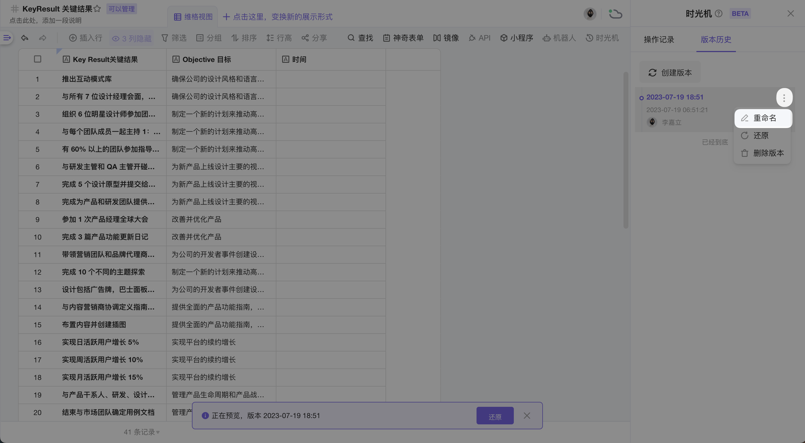Open the Mirror tool in toolbar
This screenshot has height=443, width=805.
pyautogui.click(x=446, y=38)
